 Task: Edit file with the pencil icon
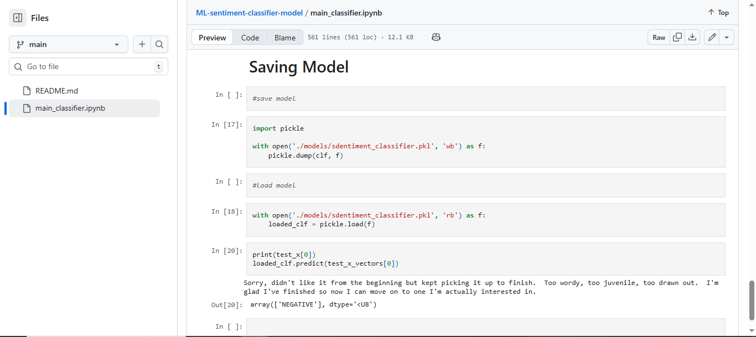click(712, 38)
